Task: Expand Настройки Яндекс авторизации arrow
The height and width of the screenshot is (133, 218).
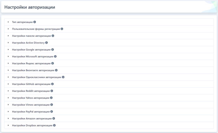Action: click(8, 64)
